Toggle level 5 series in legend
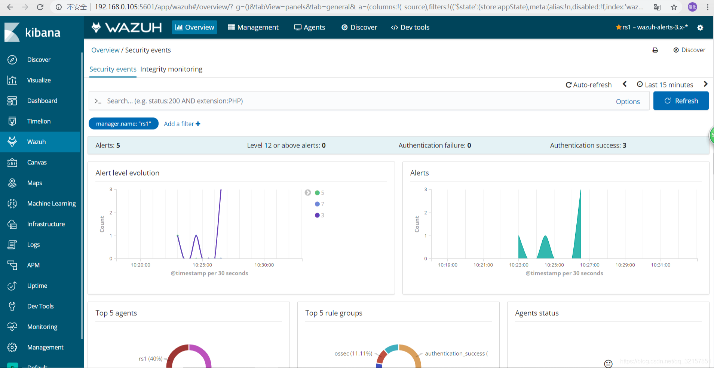Viewport: 714px width, 368px height. tap(319, 193)
